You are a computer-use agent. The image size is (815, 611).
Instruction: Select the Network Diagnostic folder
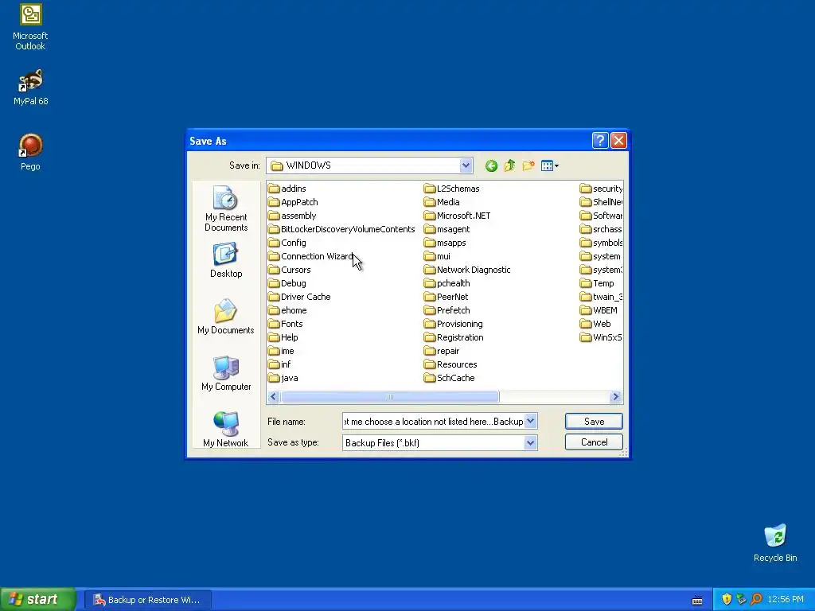pyautogui.click(x=467, y=270)
